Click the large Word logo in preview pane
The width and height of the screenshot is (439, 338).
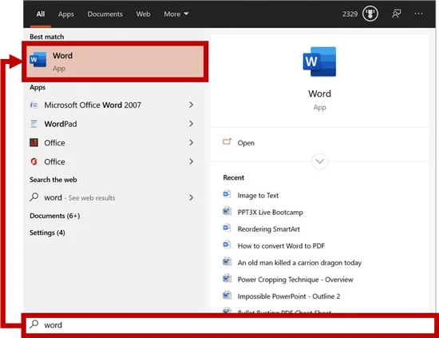tap(319, 62)
